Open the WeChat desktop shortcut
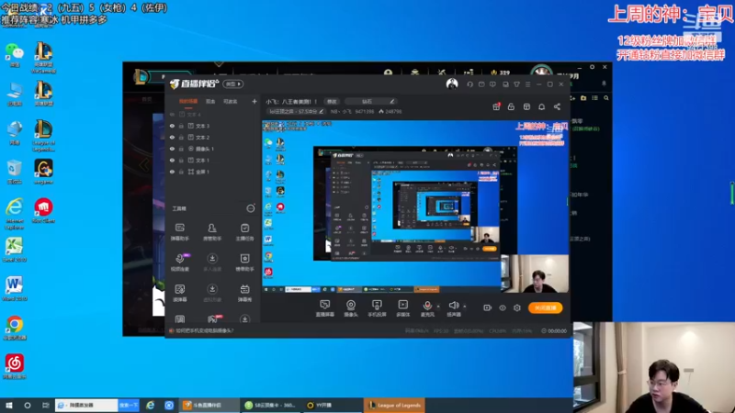Viewport: 735px width, 413px height. [x=14, y=54]
